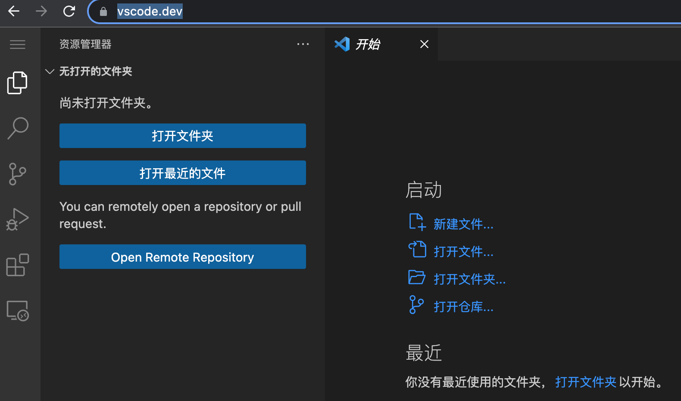Open Run and Debug view

17,219
